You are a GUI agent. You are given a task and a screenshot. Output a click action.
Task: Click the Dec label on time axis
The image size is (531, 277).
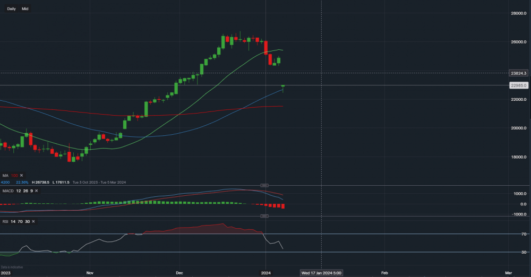tap(178, 273)
